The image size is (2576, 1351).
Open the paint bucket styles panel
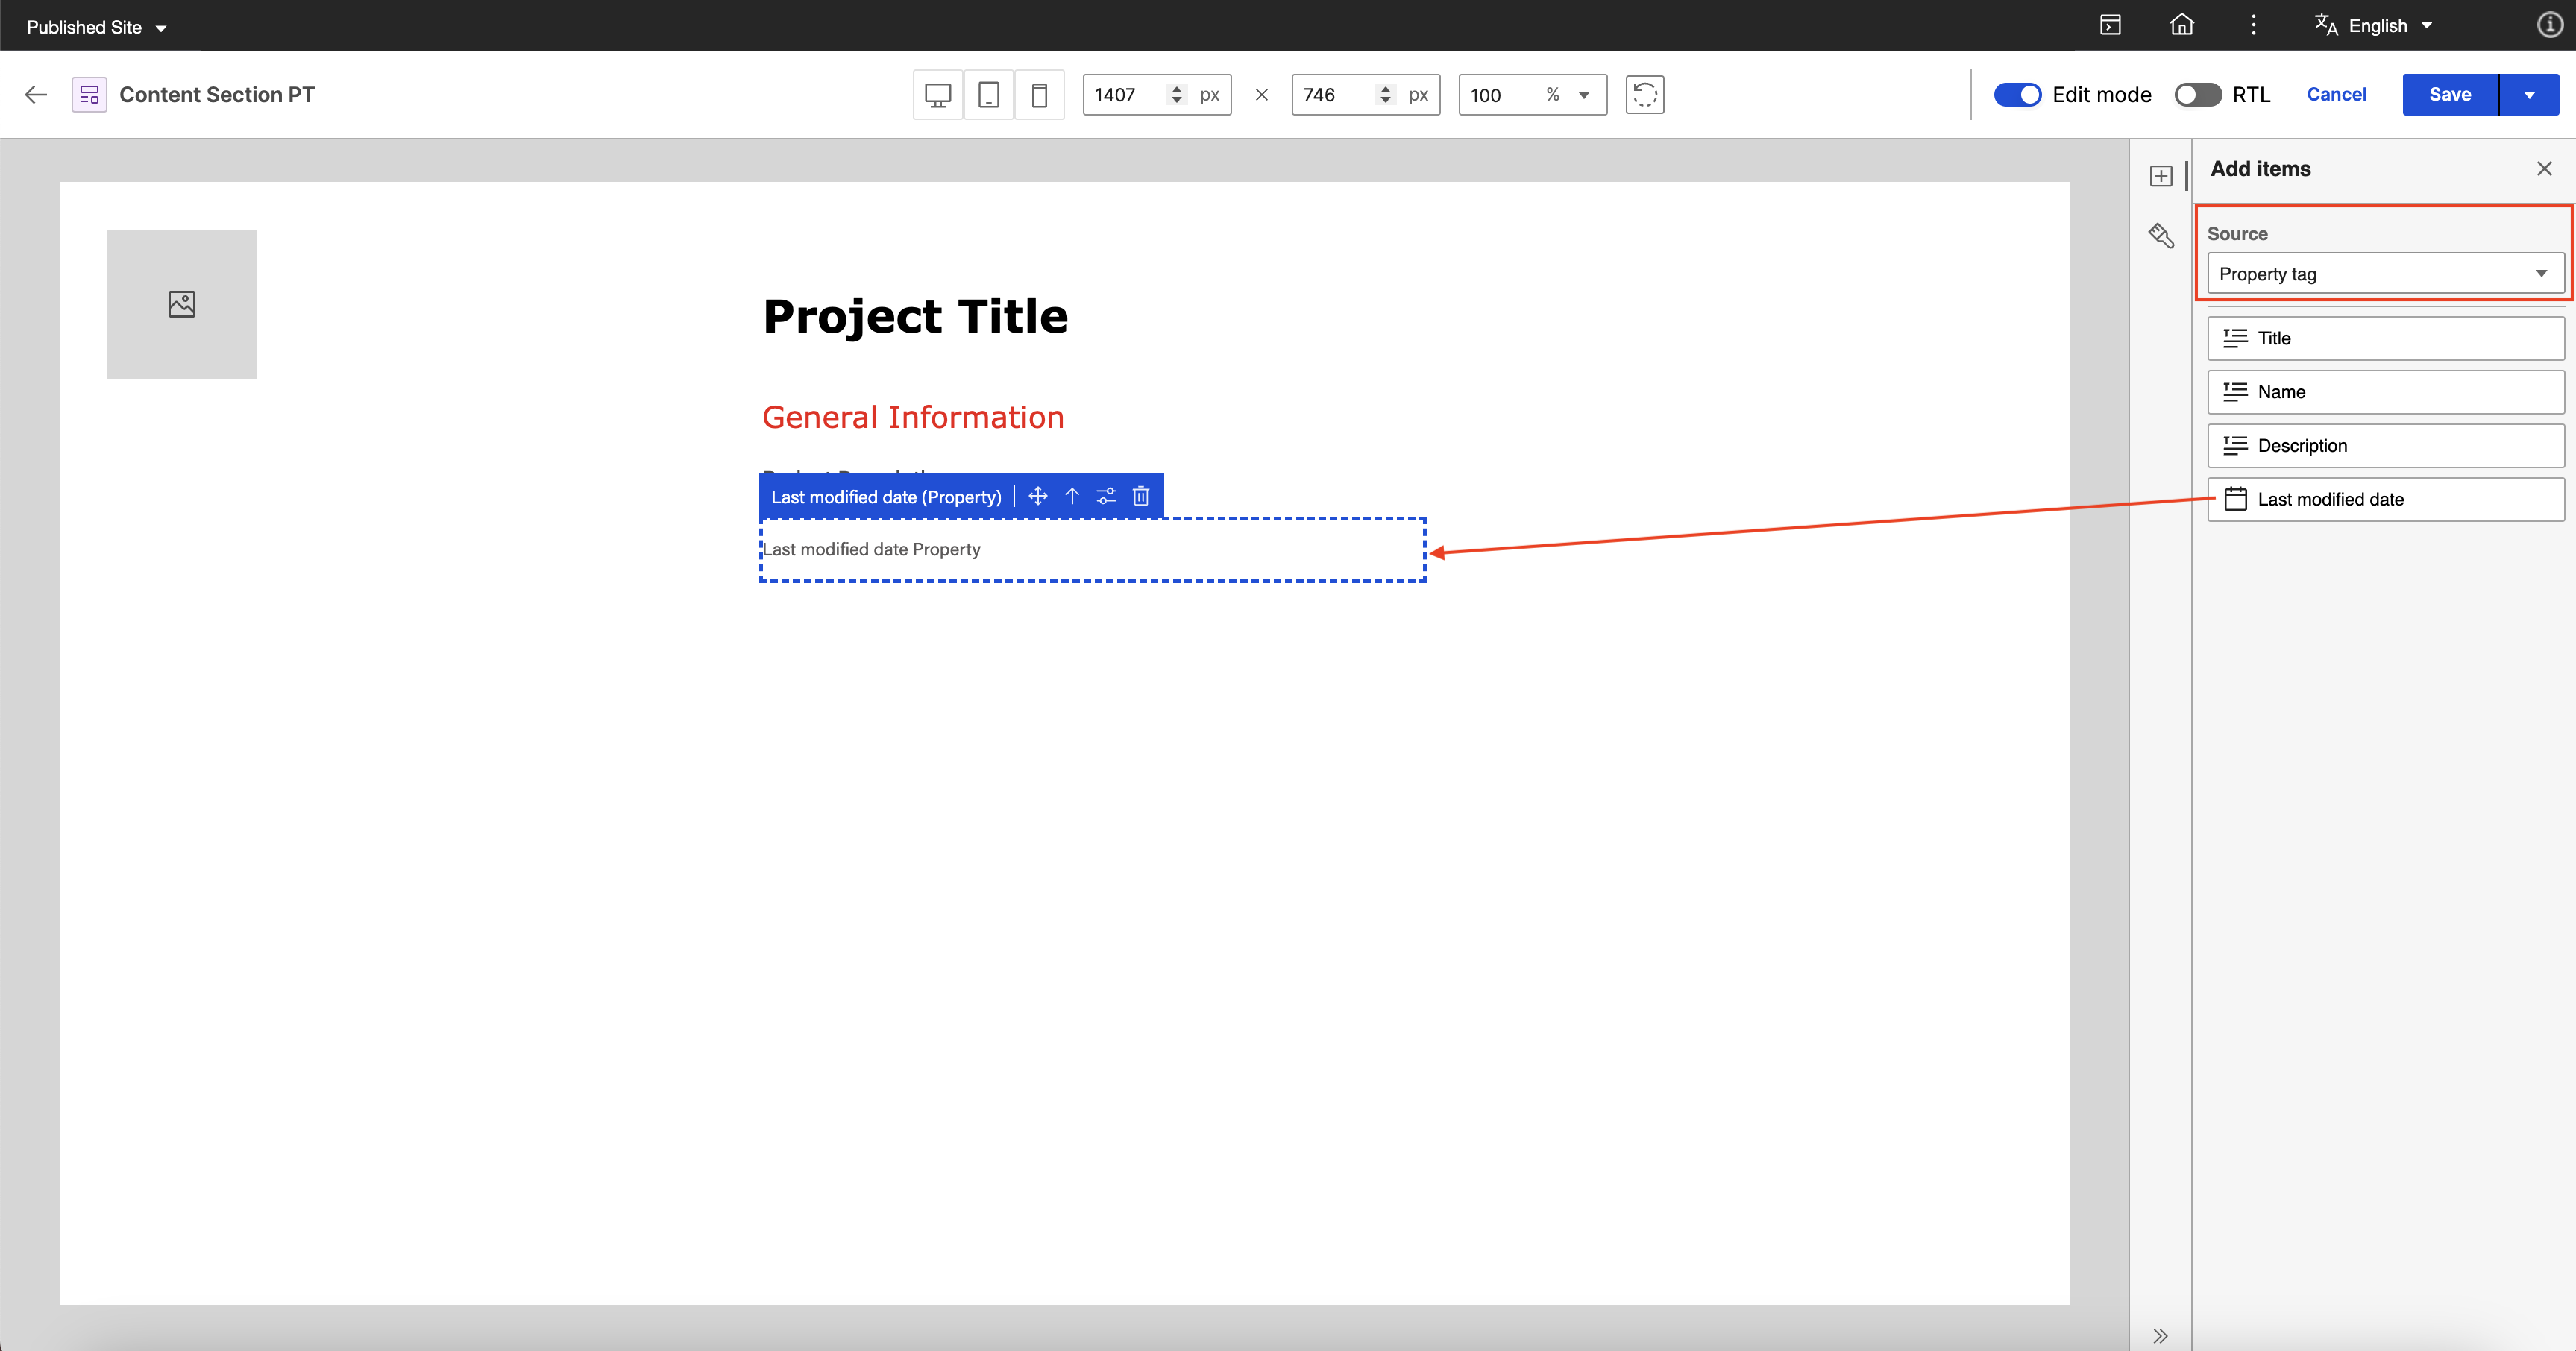click(x=2161, y=236)
